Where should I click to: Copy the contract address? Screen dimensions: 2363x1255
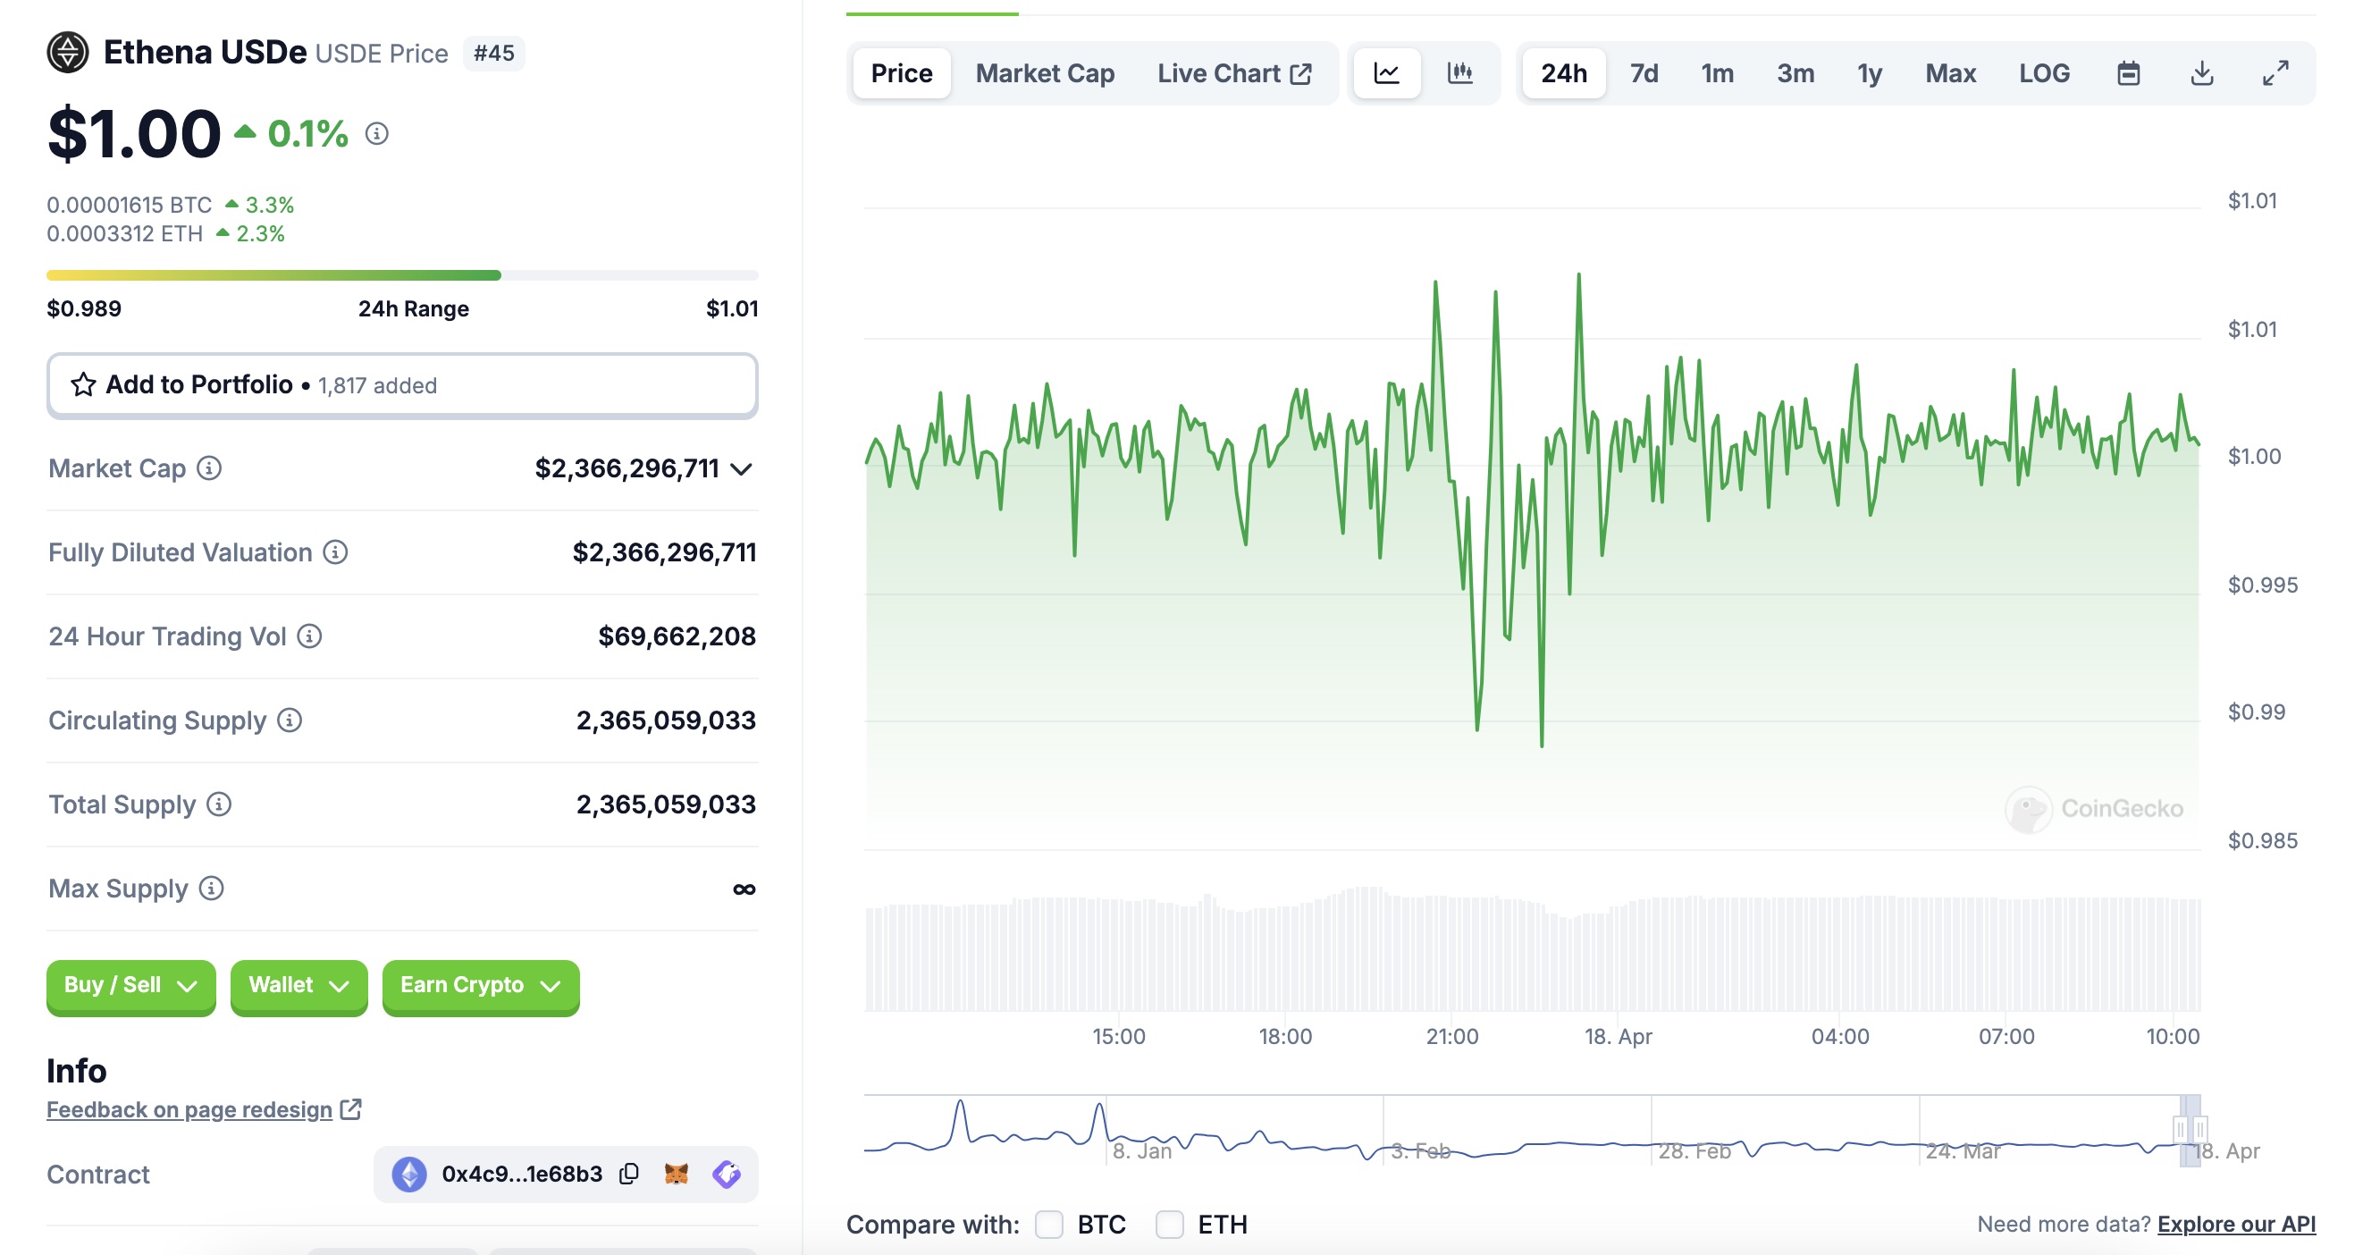(629, 1175)
